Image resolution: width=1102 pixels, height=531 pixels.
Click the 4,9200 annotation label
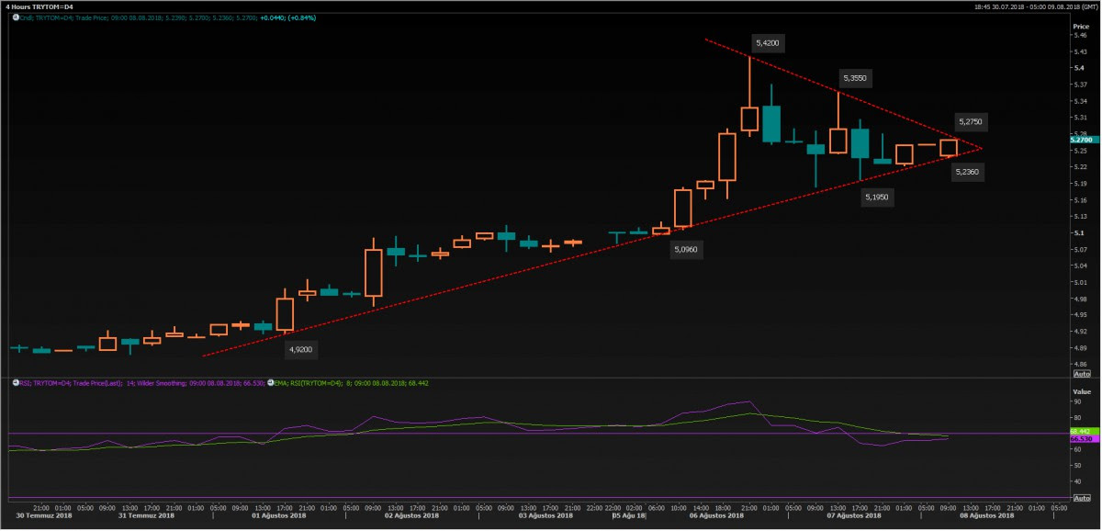coord(301,349)
